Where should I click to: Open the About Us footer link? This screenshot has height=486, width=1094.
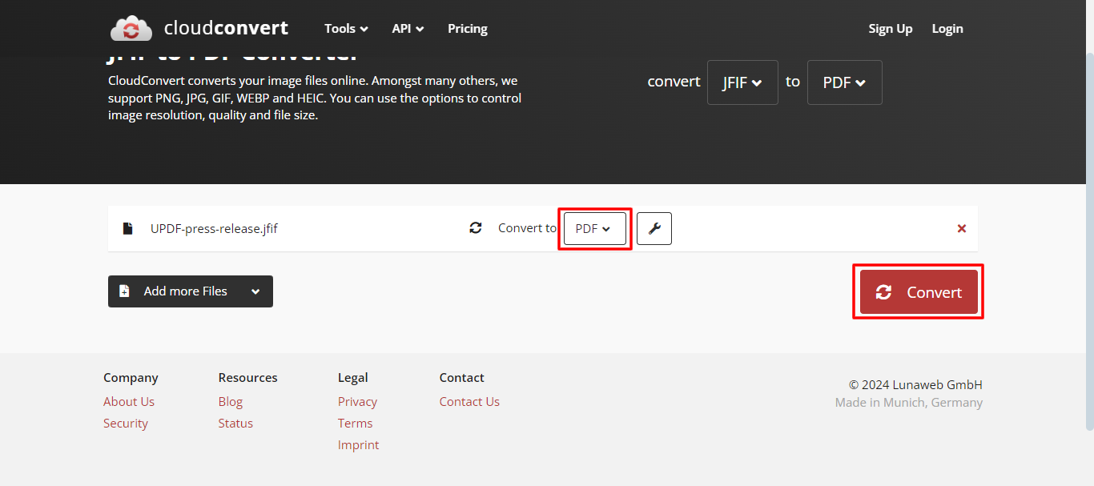(128, 401)
